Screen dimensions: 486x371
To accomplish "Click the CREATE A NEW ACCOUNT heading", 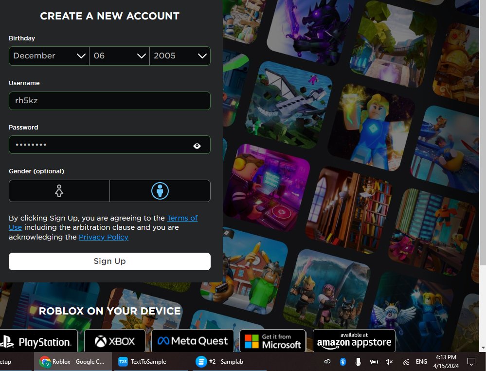I will (110, 16).
